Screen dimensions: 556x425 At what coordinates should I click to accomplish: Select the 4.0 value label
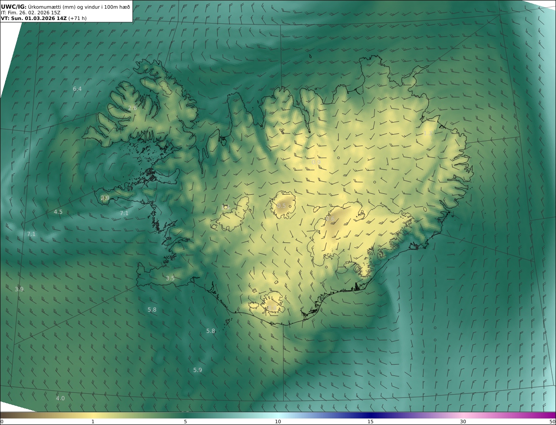60,398
